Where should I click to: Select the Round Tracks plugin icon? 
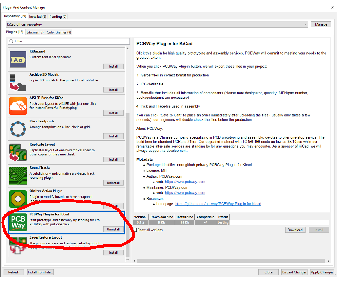coord(18,176)
